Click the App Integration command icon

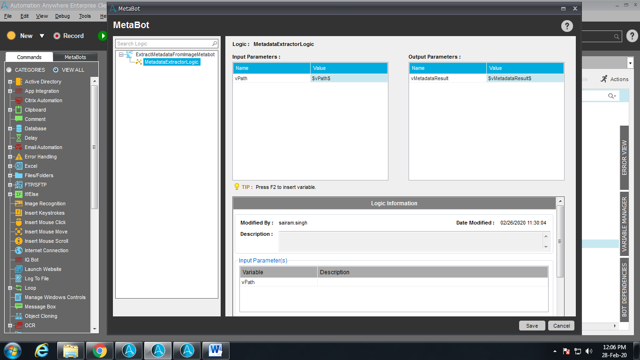19,91
